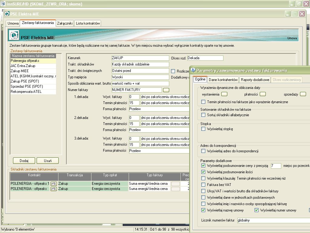Open the Załączniki tab
The image size is (310, 233).
65,23
